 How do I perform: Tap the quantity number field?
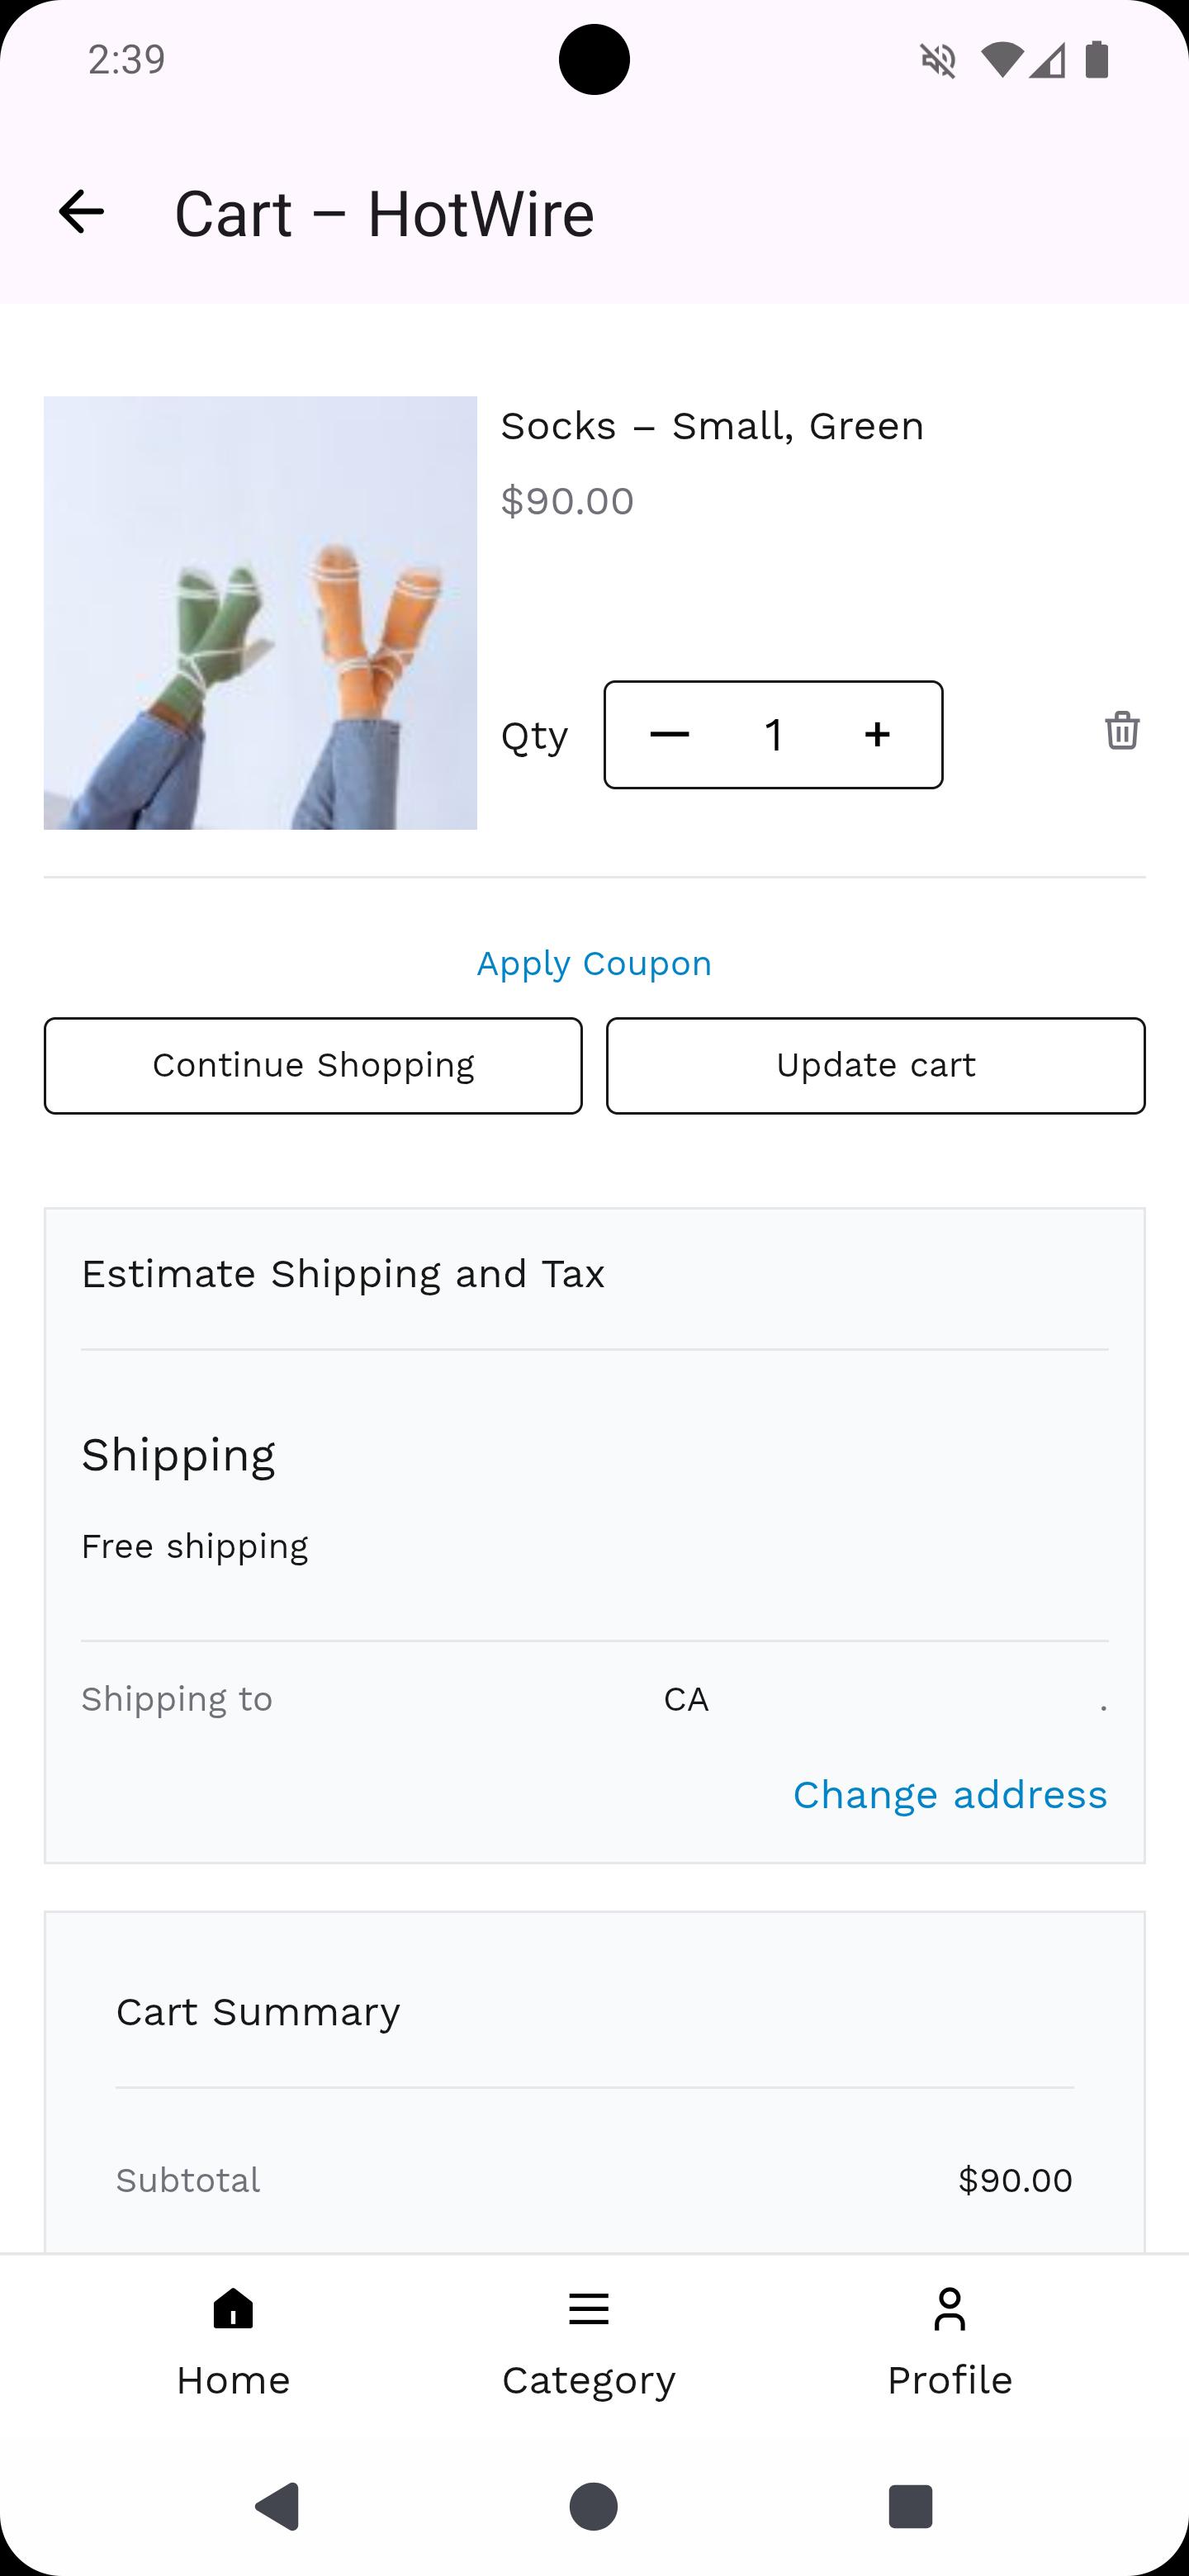[773, 735]
